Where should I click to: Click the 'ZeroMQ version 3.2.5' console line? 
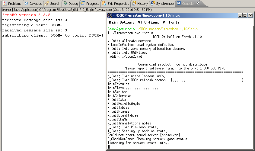26,15
